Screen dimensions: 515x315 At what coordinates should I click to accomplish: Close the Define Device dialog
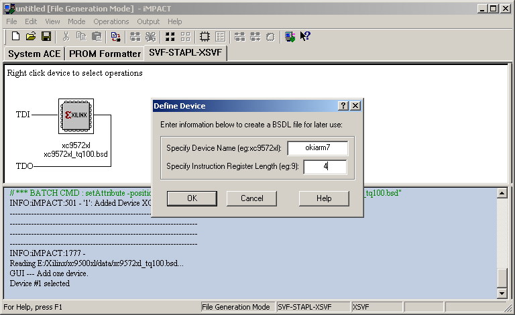(355, 106)
